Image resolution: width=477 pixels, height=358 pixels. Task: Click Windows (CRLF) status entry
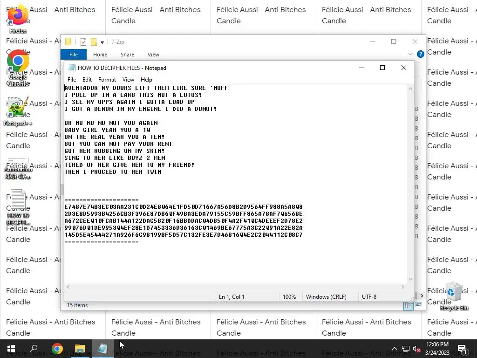[326, 297]
